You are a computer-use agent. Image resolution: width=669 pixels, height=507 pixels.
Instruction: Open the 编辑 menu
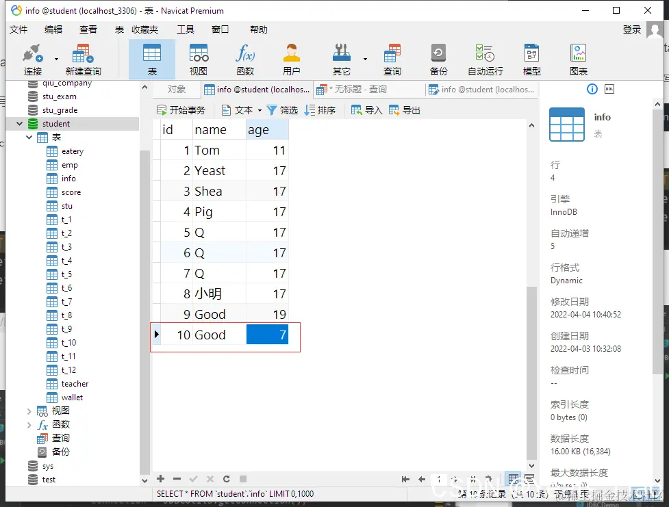point(53,29)
